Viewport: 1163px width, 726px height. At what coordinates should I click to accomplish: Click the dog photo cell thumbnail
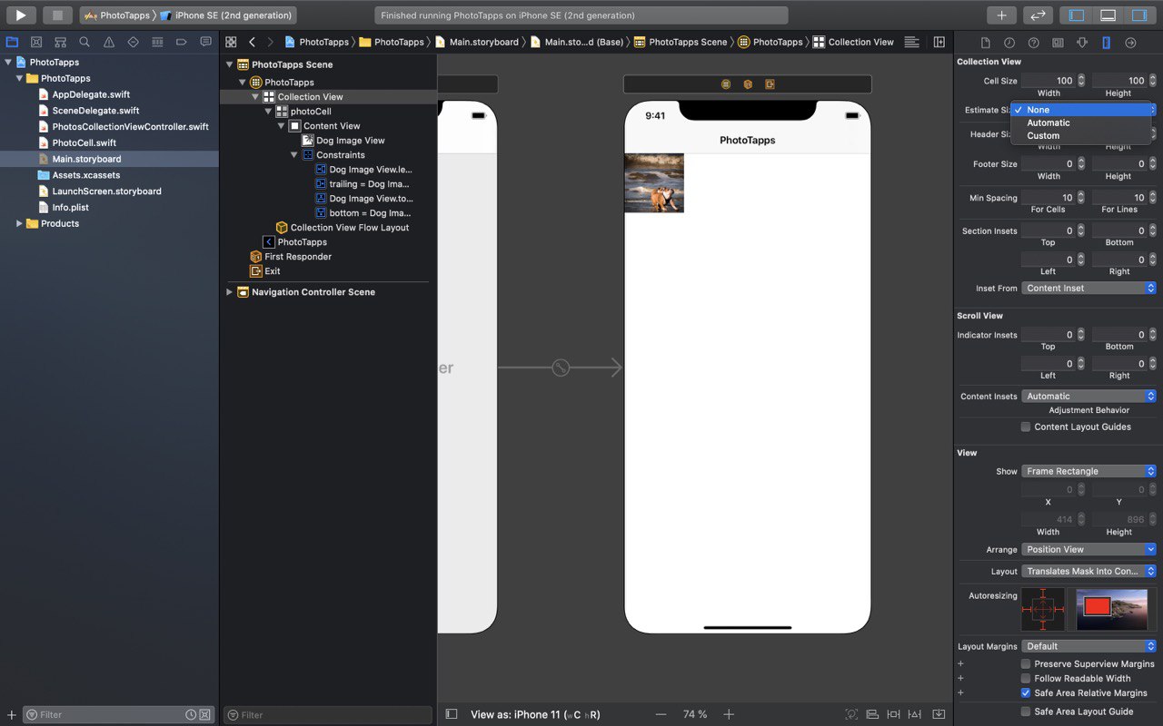pos(654,183)
